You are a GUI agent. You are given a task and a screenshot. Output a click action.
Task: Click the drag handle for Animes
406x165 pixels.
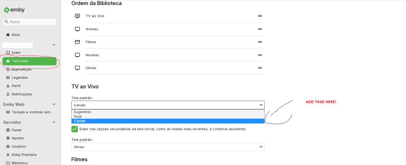pos(260,29)
